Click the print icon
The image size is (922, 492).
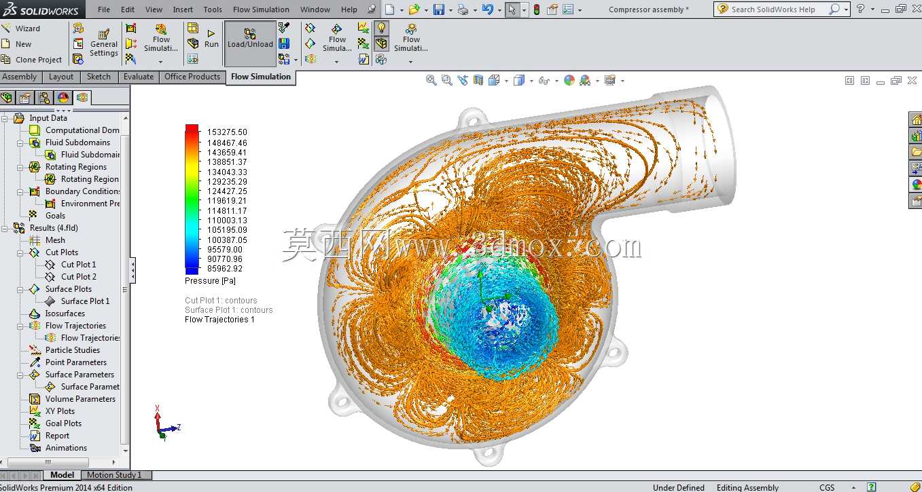point(463,10)
